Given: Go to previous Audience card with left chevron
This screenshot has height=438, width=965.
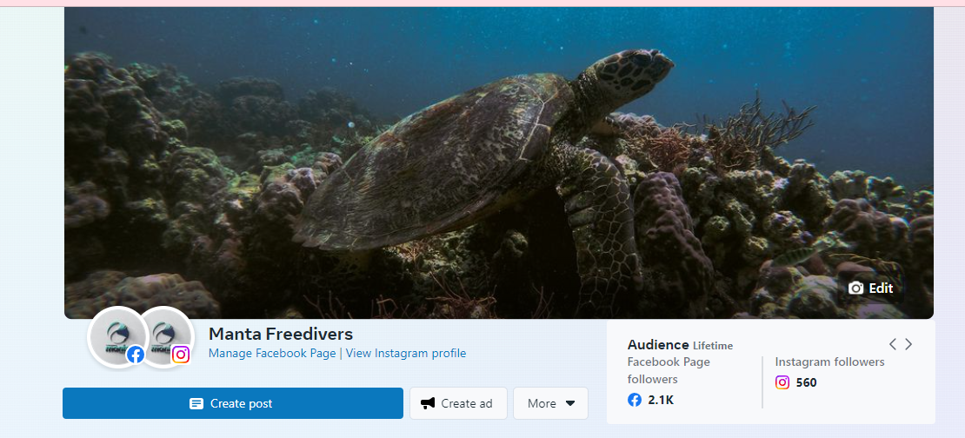Looking at the screenshot, I should (x=892, y=344).
